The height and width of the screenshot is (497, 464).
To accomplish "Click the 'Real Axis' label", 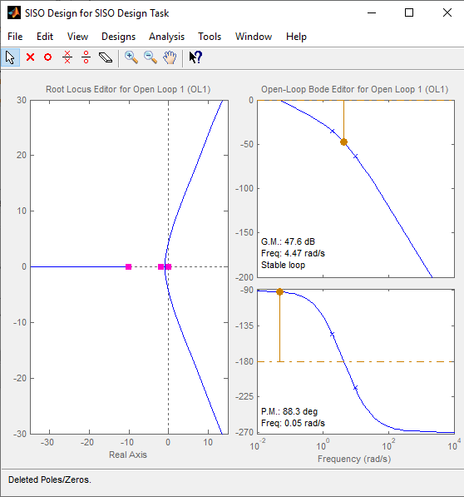I will [128, 455].
